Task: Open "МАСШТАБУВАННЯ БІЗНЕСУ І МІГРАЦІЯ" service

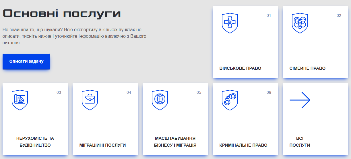Action: click(x=175, y=142)
